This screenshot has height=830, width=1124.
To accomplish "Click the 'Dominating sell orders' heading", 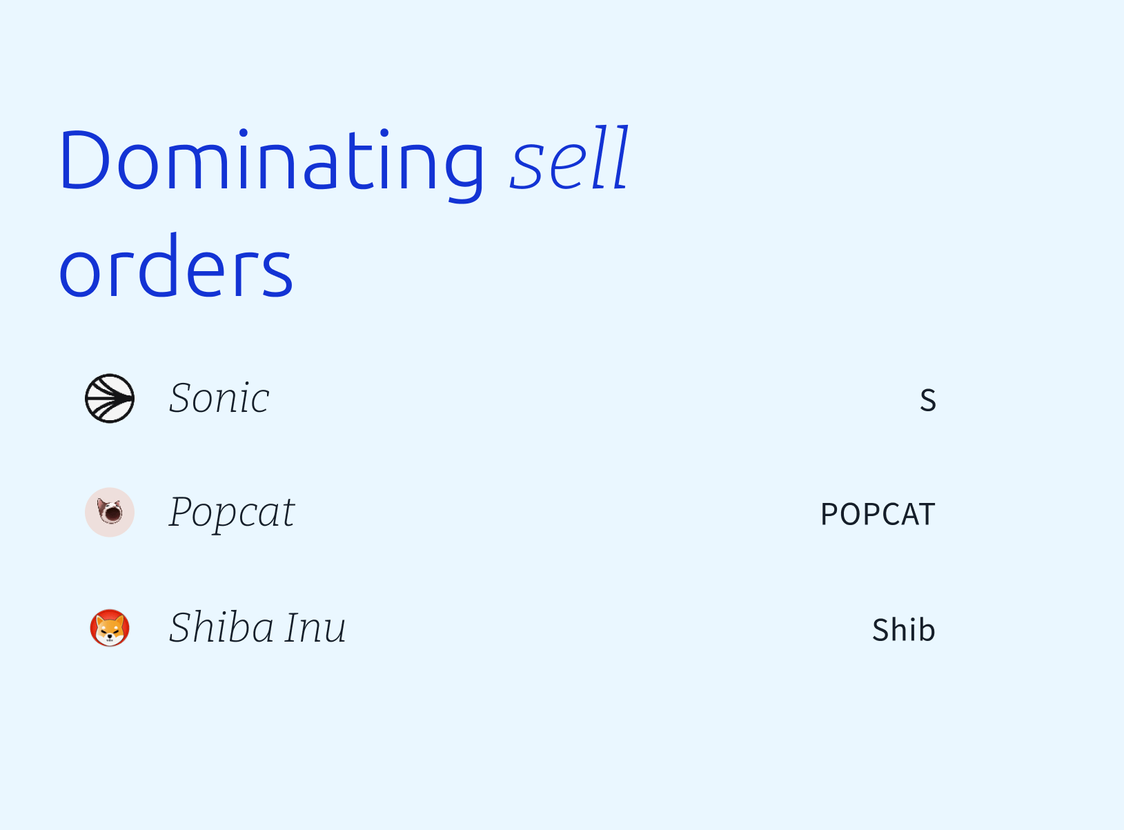I will [x=344, y=213].
